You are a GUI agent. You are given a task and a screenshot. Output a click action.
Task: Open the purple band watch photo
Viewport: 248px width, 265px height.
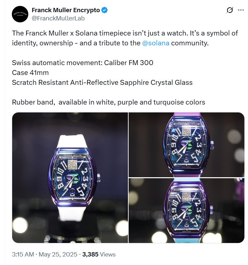point(186,145)
